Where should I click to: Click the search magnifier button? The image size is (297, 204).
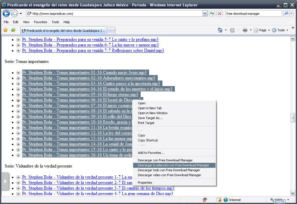click(x=286, y=13)
